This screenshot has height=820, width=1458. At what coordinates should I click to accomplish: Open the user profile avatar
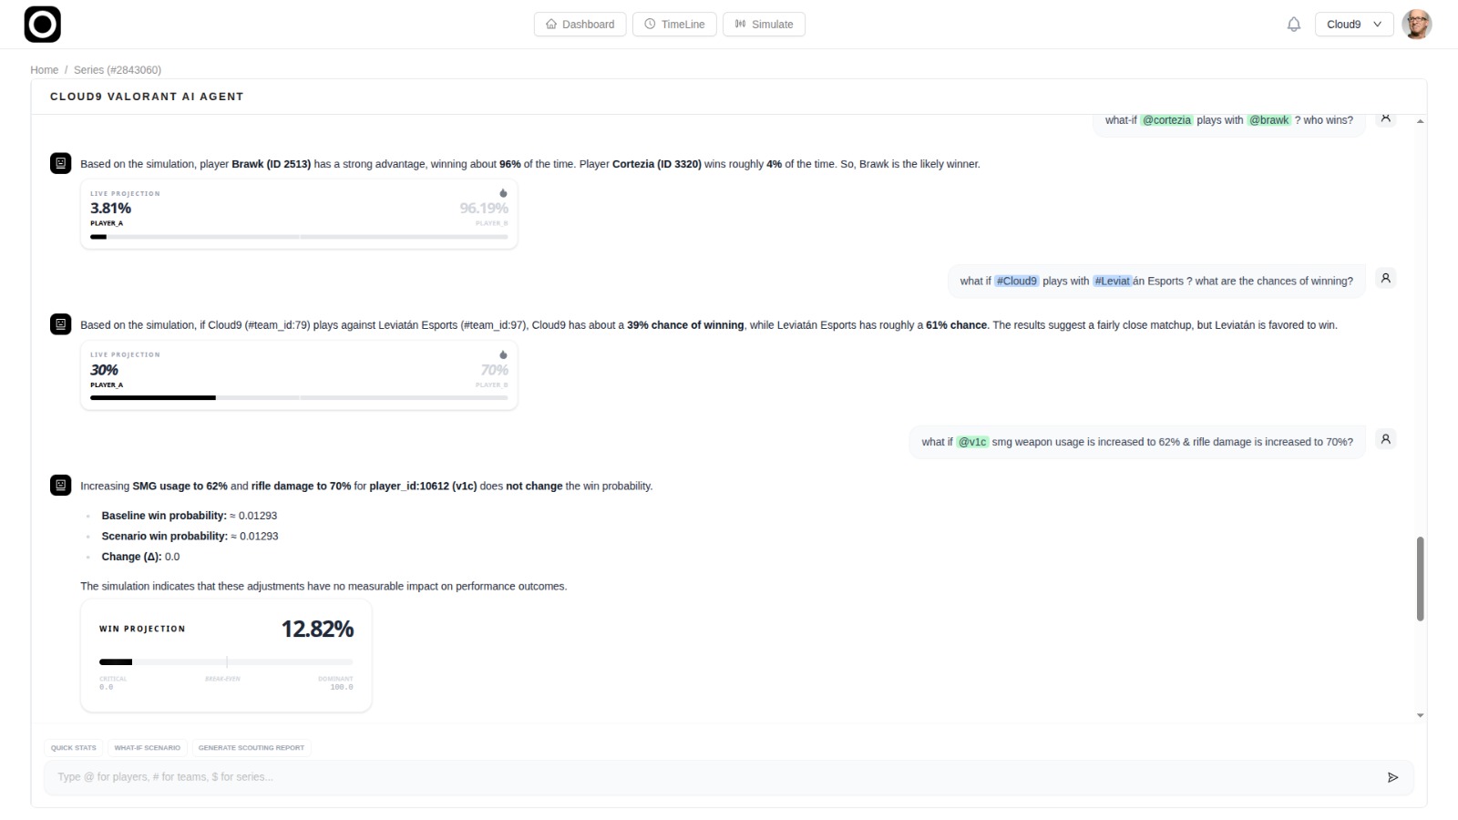(1417, 25)
